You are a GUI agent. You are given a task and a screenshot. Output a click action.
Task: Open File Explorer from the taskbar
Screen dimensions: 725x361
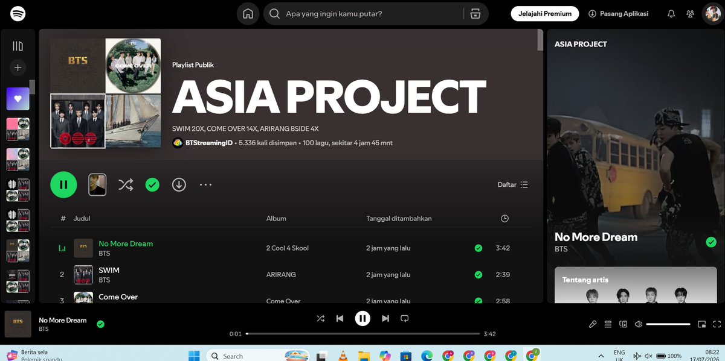coord(363,356)
